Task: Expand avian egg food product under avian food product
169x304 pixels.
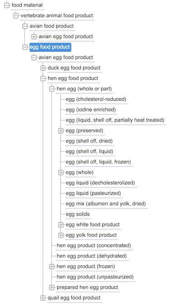Action: [x=34, y=37]
